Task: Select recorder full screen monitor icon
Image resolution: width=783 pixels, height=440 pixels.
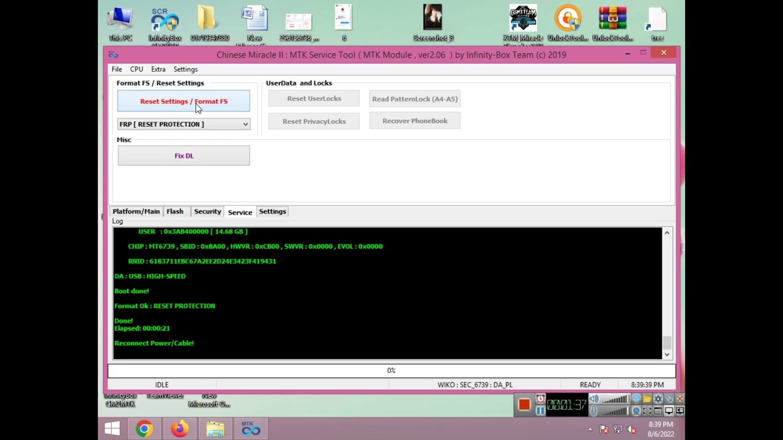Action: coord(669,411)
